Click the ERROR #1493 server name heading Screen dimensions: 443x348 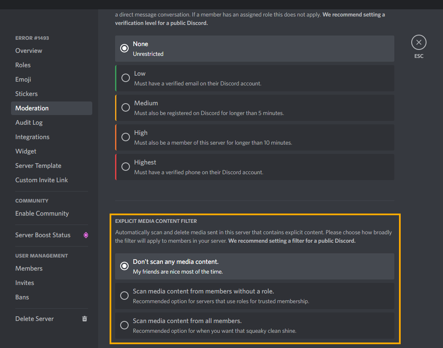(x=32, y=38)
